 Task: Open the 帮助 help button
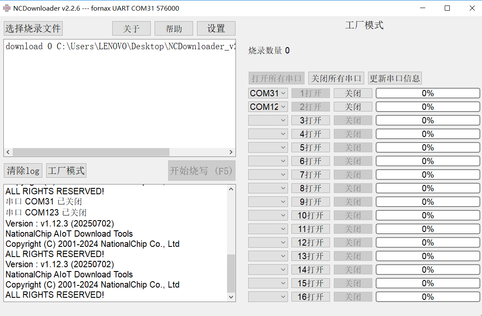(x=174, y=28)
